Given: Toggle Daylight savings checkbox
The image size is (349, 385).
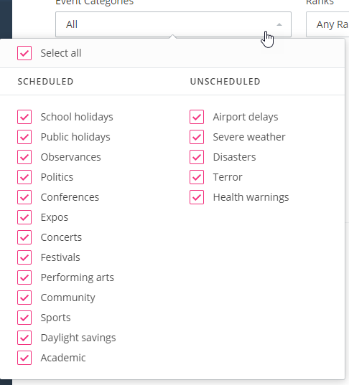Looking at the screenshot, I should 24,338.
